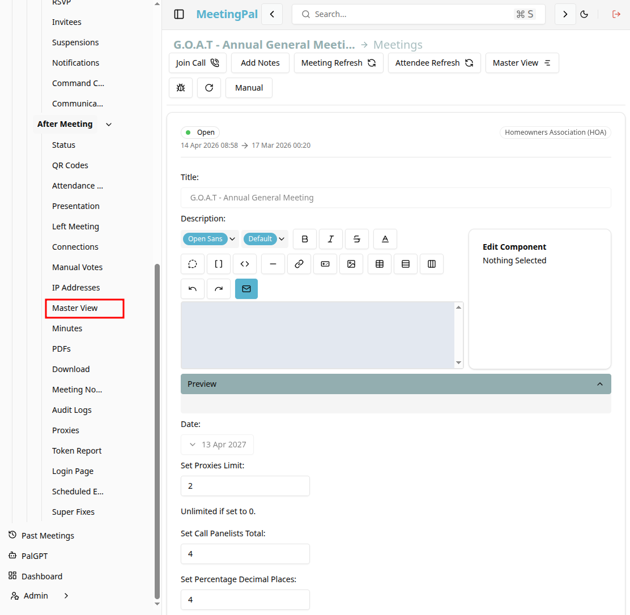Click the forward arrow beside search bar
Screen dimensions: 630x615
565,14
